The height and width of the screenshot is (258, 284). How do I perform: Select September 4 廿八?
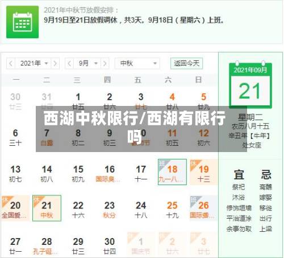(x=172, y=101)
